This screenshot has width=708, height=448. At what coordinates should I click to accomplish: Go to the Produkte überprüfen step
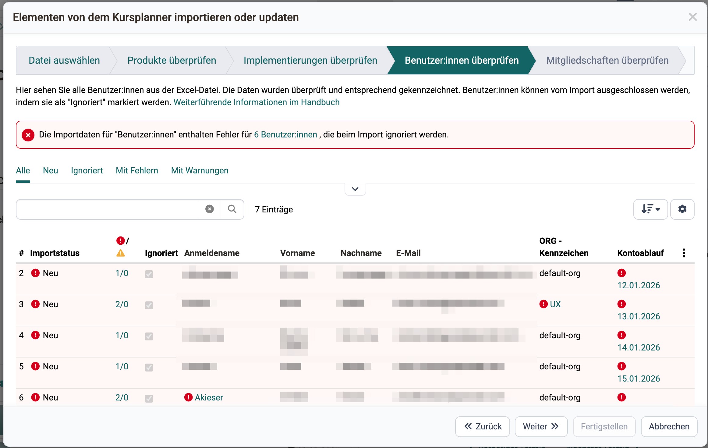click(x=172, y=60)
